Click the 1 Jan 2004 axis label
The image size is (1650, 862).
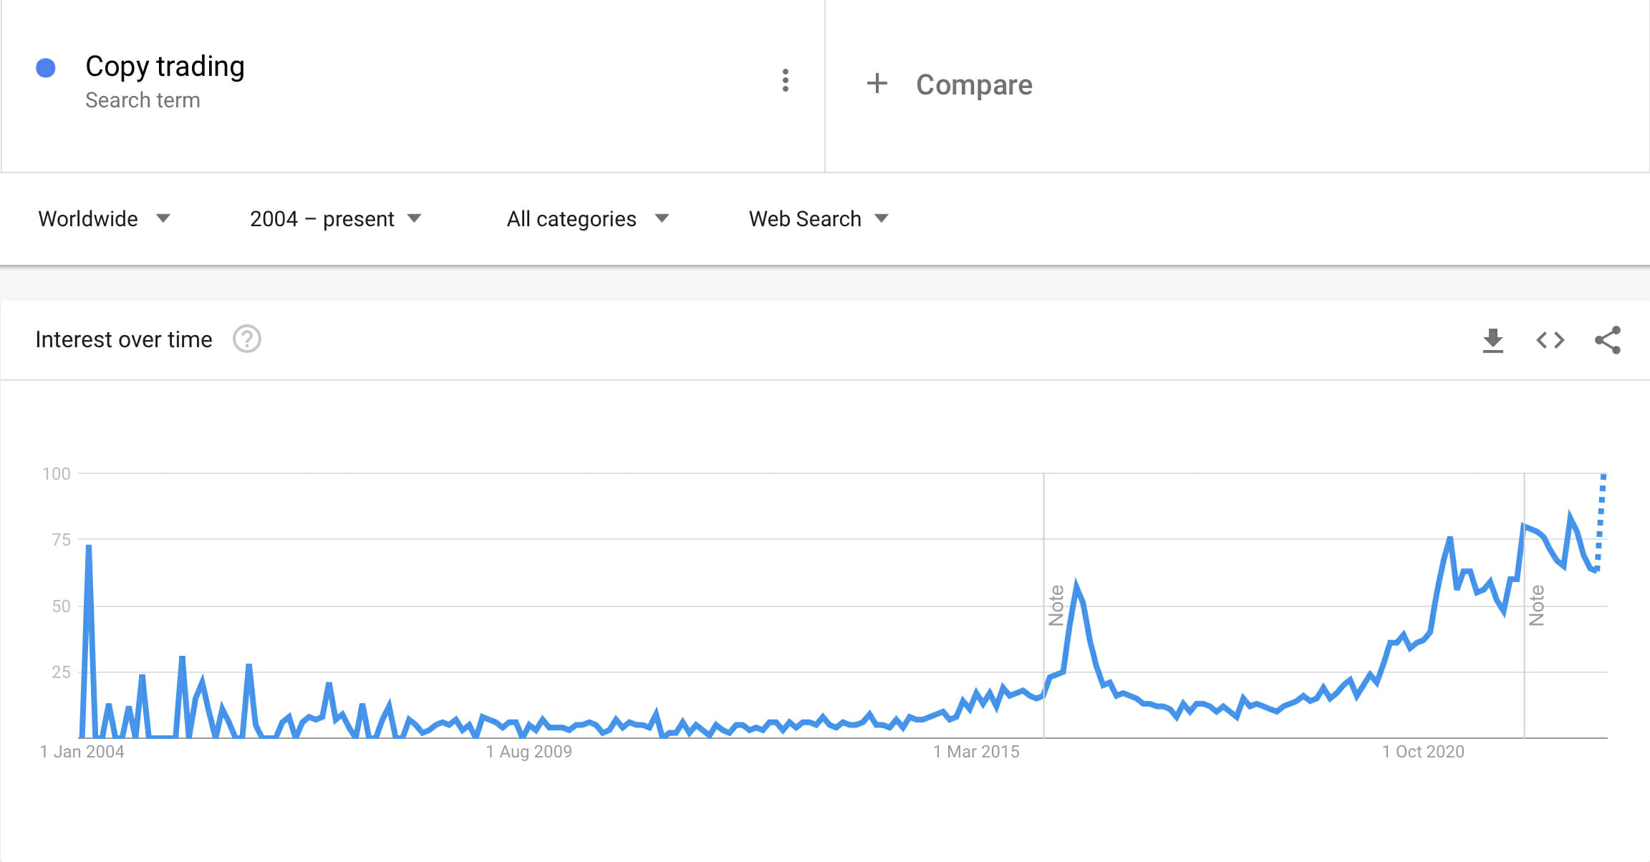pyautogui.click(x=82, y=752)
